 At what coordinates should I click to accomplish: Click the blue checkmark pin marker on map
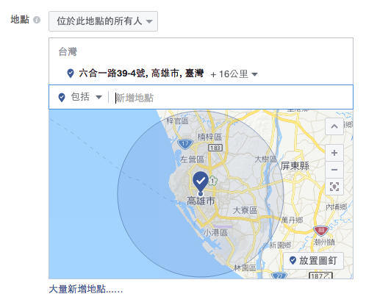click(x=201, y=182)
